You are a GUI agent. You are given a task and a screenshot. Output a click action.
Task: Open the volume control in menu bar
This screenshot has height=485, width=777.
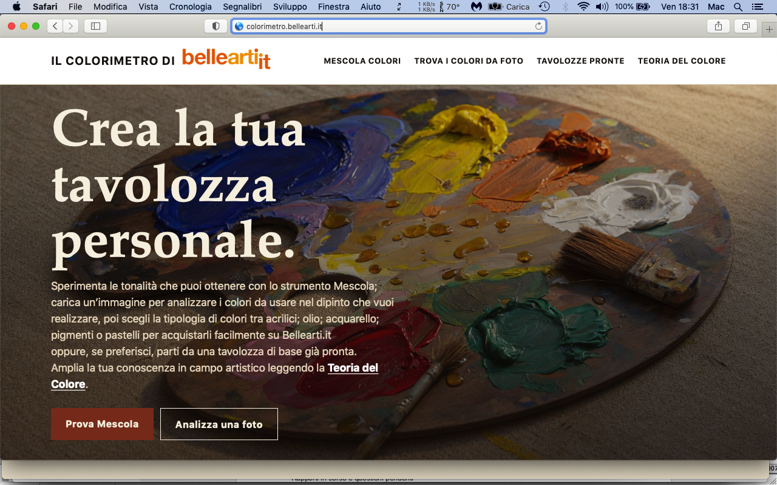click(602, 7)
